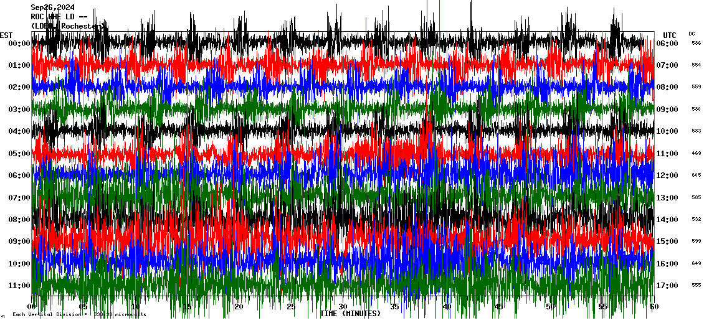The width and height of the screenshot is (704, 323).
Task: Select the 05:00 EST row label
Action: point(19,154)
